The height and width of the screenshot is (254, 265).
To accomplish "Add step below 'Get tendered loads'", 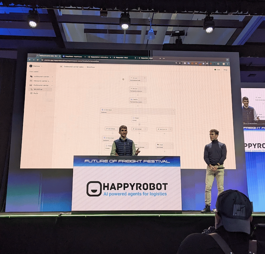I will click(x=138, y=84).
